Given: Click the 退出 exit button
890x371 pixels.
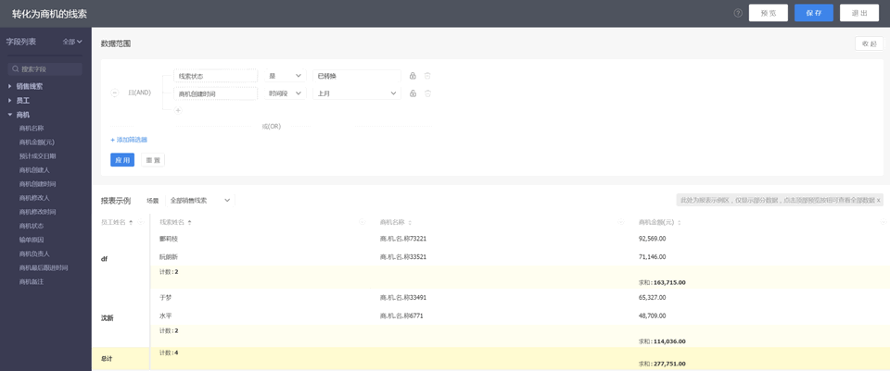Looking at the screenshot, I should [x=858, y=13].
